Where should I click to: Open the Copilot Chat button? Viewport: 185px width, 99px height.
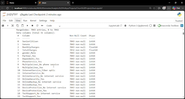176,8
